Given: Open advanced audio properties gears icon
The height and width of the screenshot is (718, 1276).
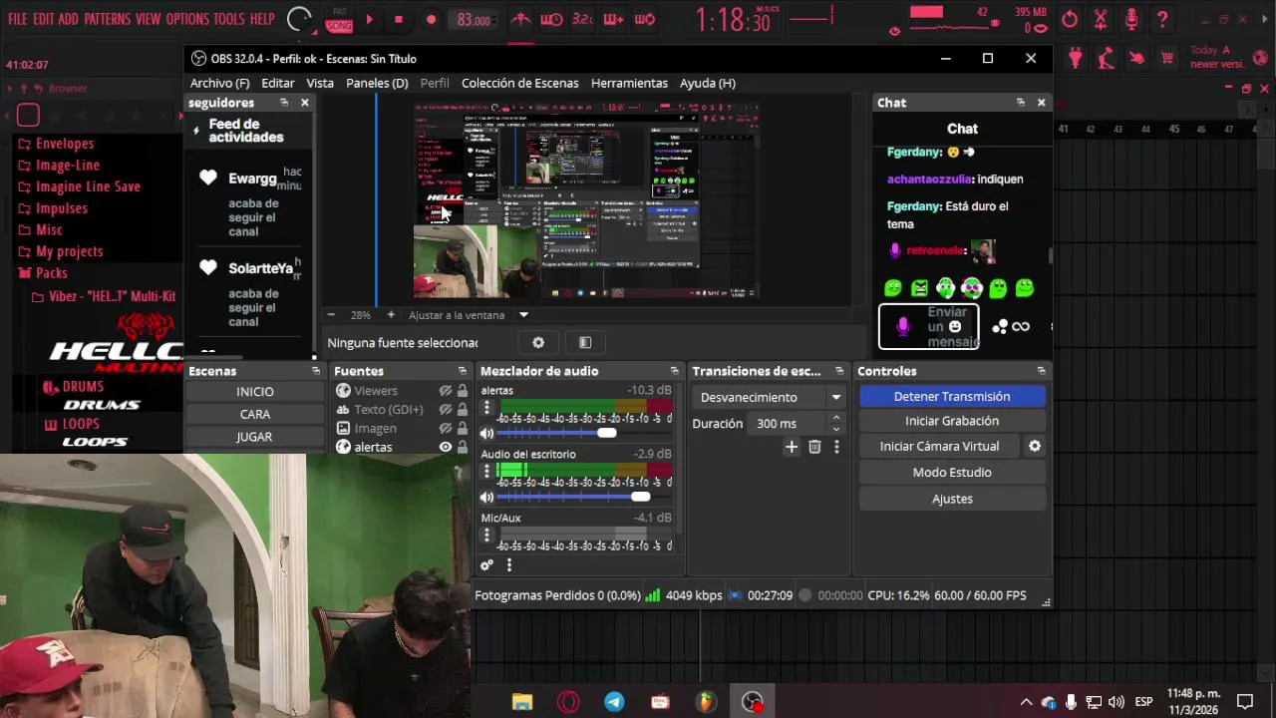Looking at the screenshot, I should [486, 565].
